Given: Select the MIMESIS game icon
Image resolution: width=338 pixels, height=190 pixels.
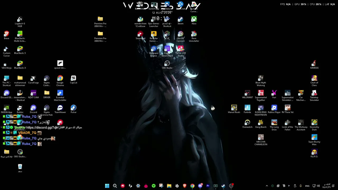Looking at the screenshot, I should pyautogui.click(x=314, y=65).
